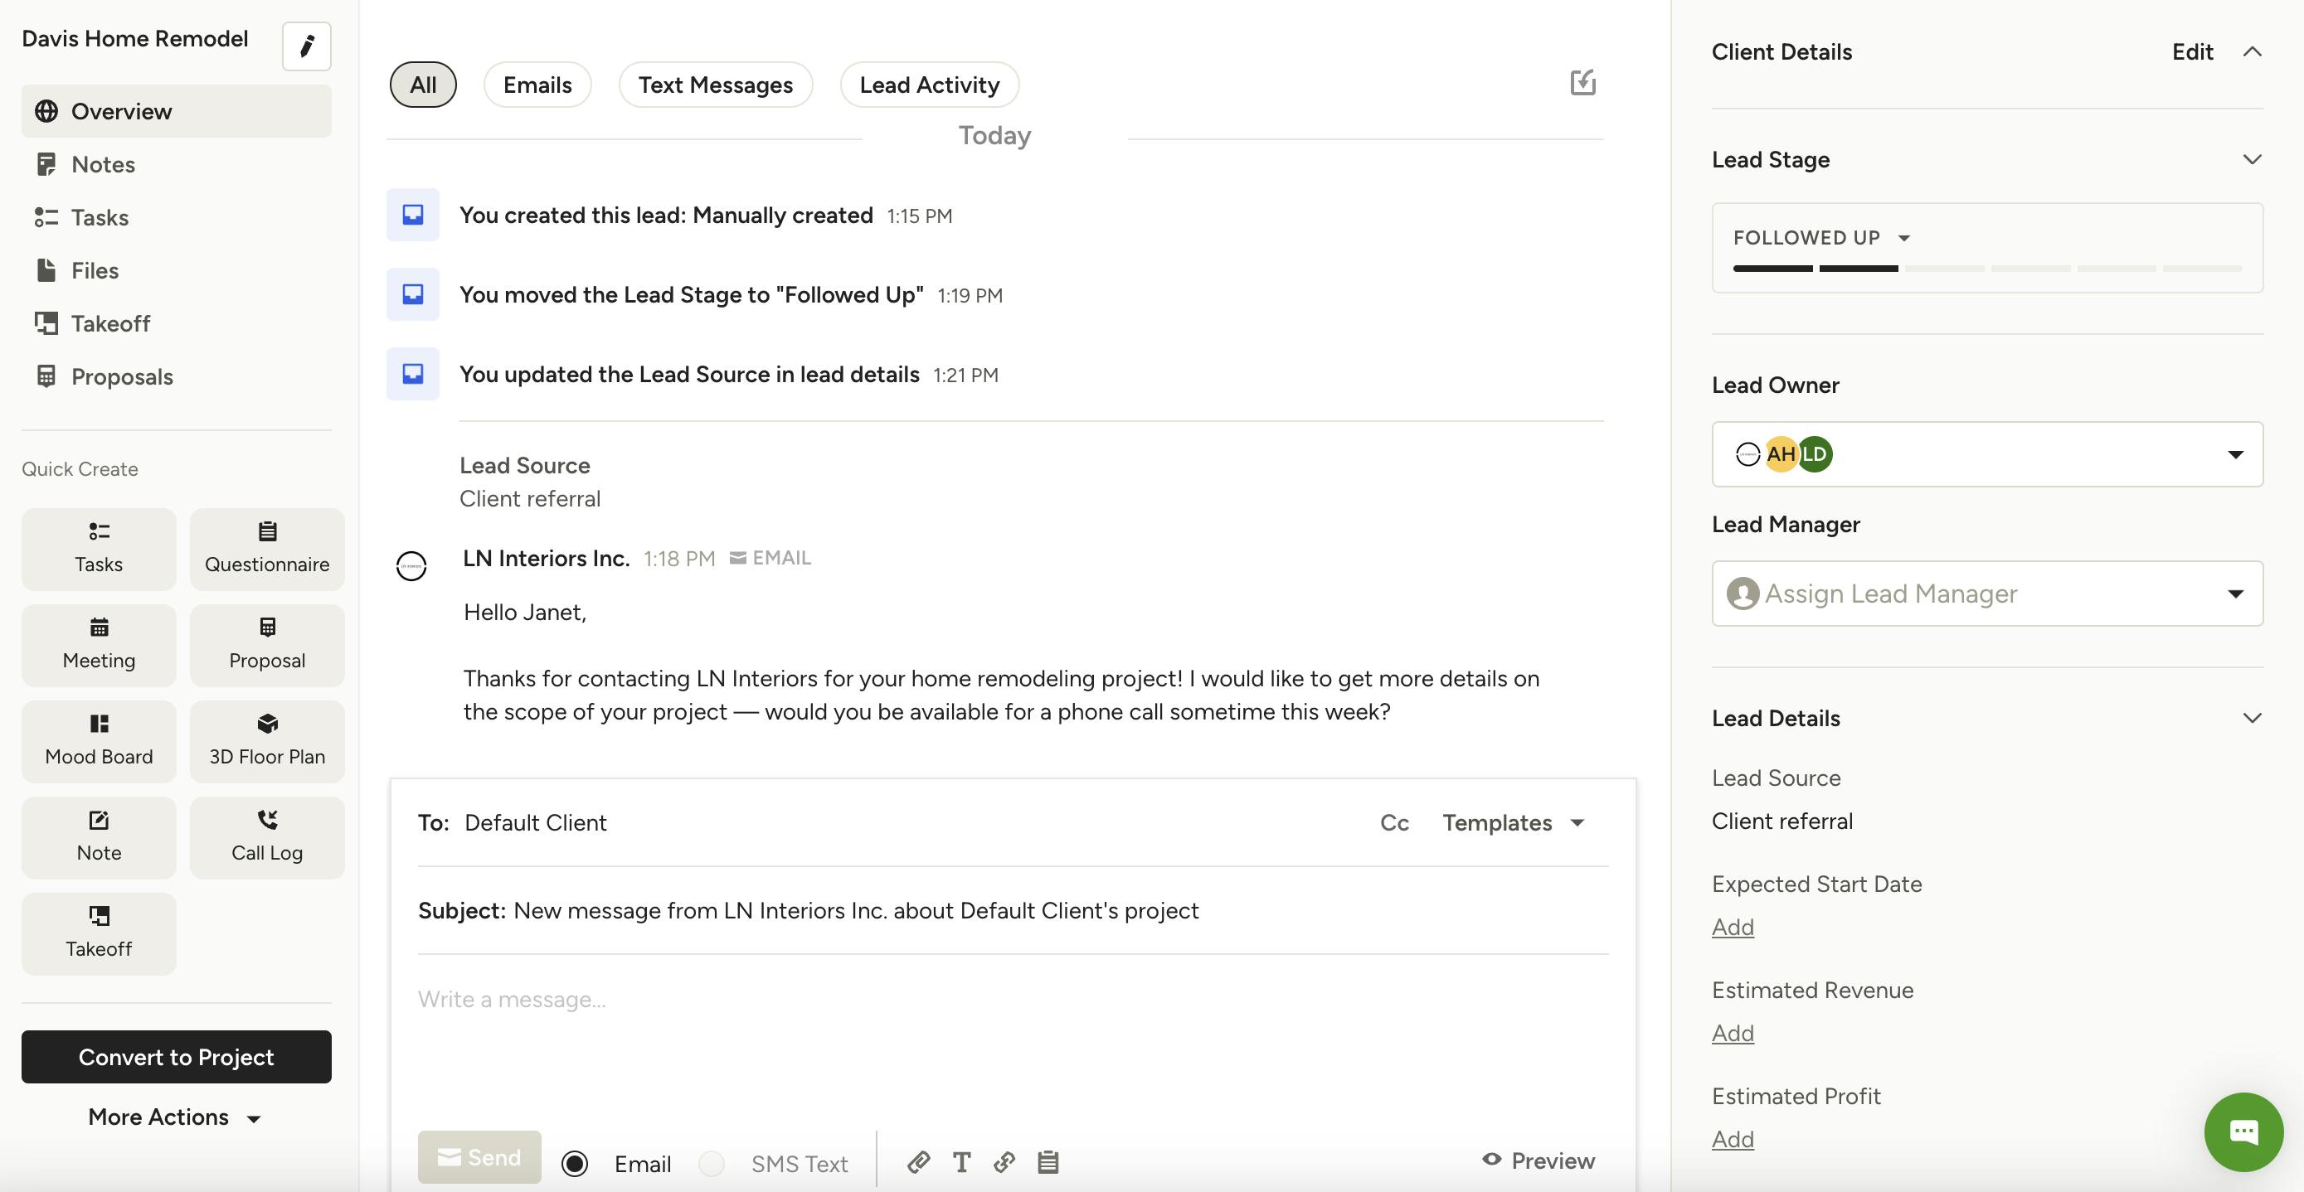Click the LD lead owner avatar

click(x=1815, y=454)
